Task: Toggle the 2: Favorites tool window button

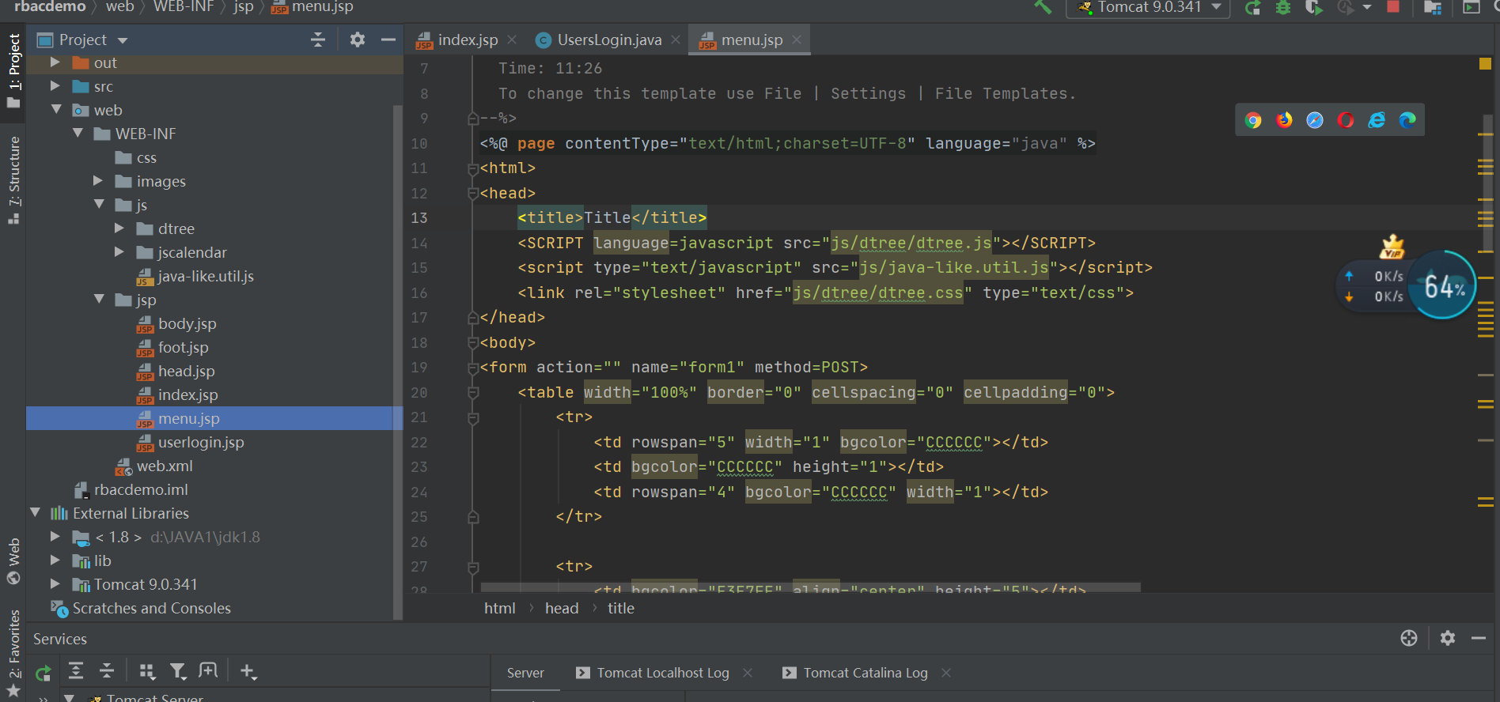Action: 13,653
